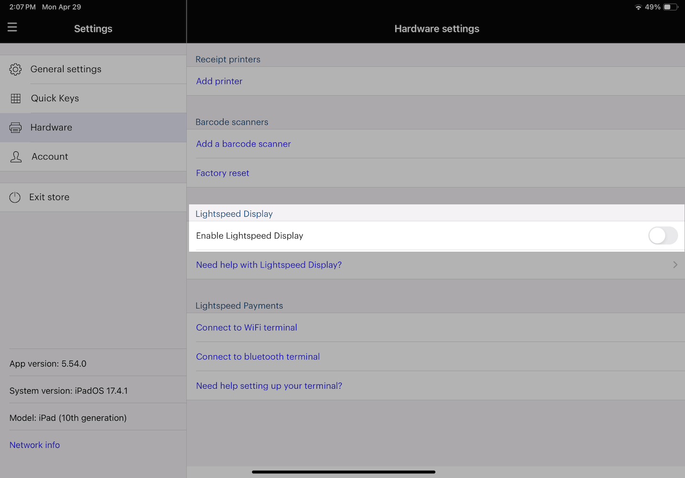Open the hamburger menu in Settings
Screen dimensions: 685x478
(12, 27)
